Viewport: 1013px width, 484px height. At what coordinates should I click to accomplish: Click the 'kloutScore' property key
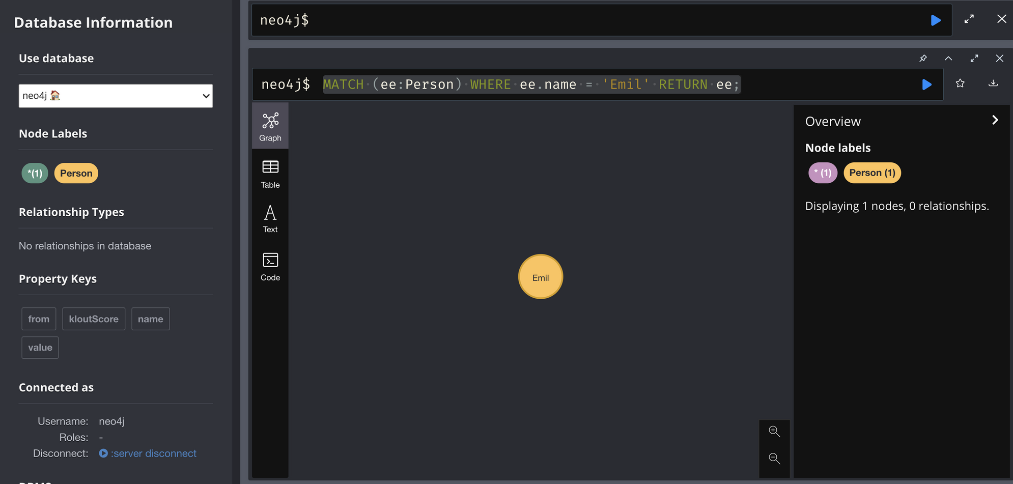pyautogui.click(x=94, y=319)
